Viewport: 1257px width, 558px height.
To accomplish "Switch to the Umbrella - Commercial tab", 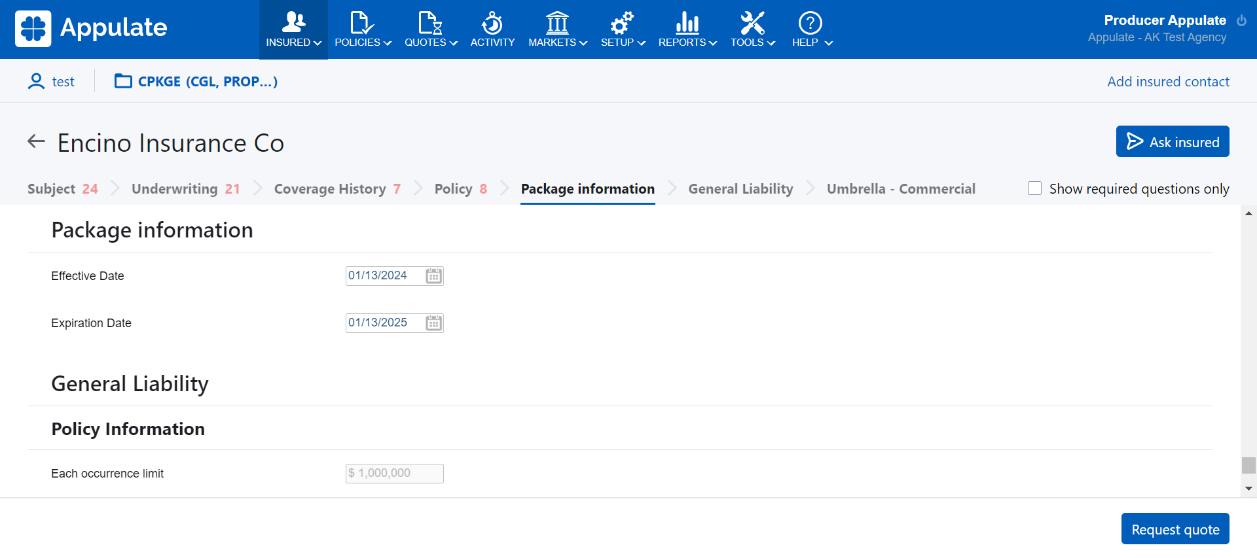I will (x=900, y=189).
